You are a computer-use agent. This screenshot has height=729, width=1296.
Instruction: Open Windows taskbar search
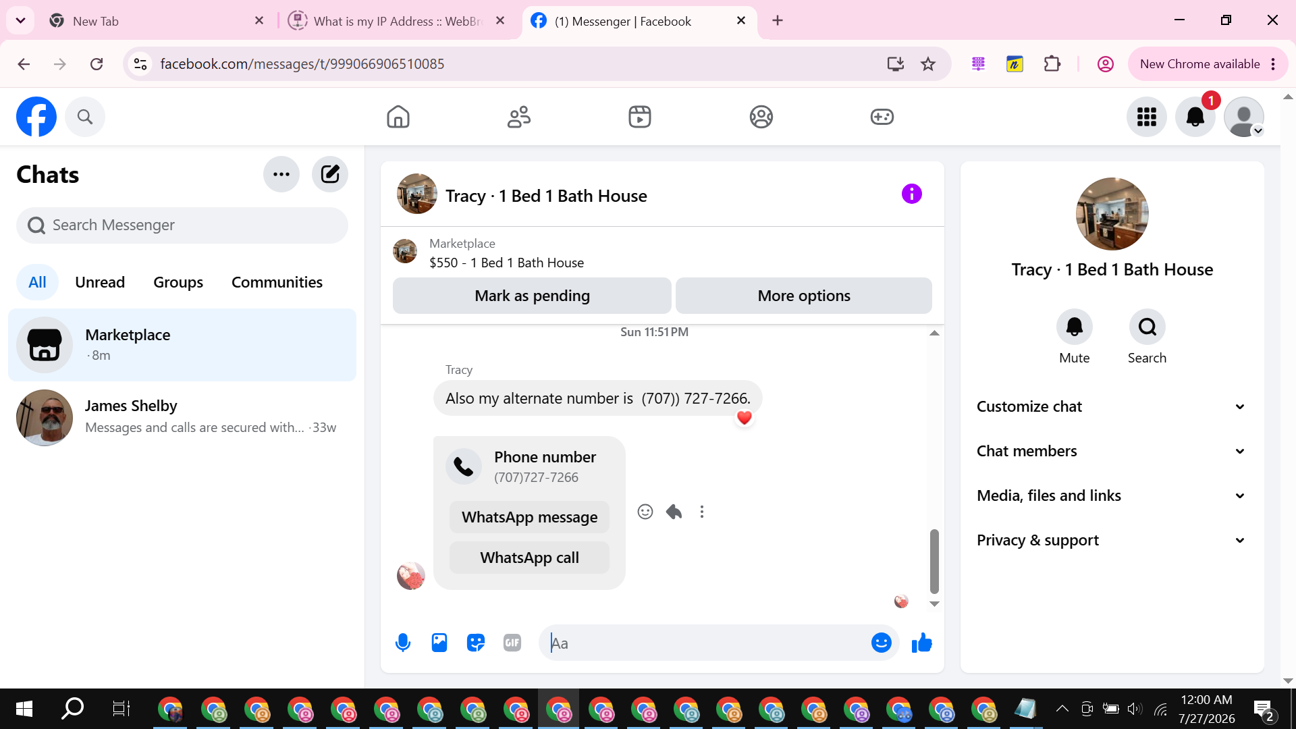[x=72, y=709]
